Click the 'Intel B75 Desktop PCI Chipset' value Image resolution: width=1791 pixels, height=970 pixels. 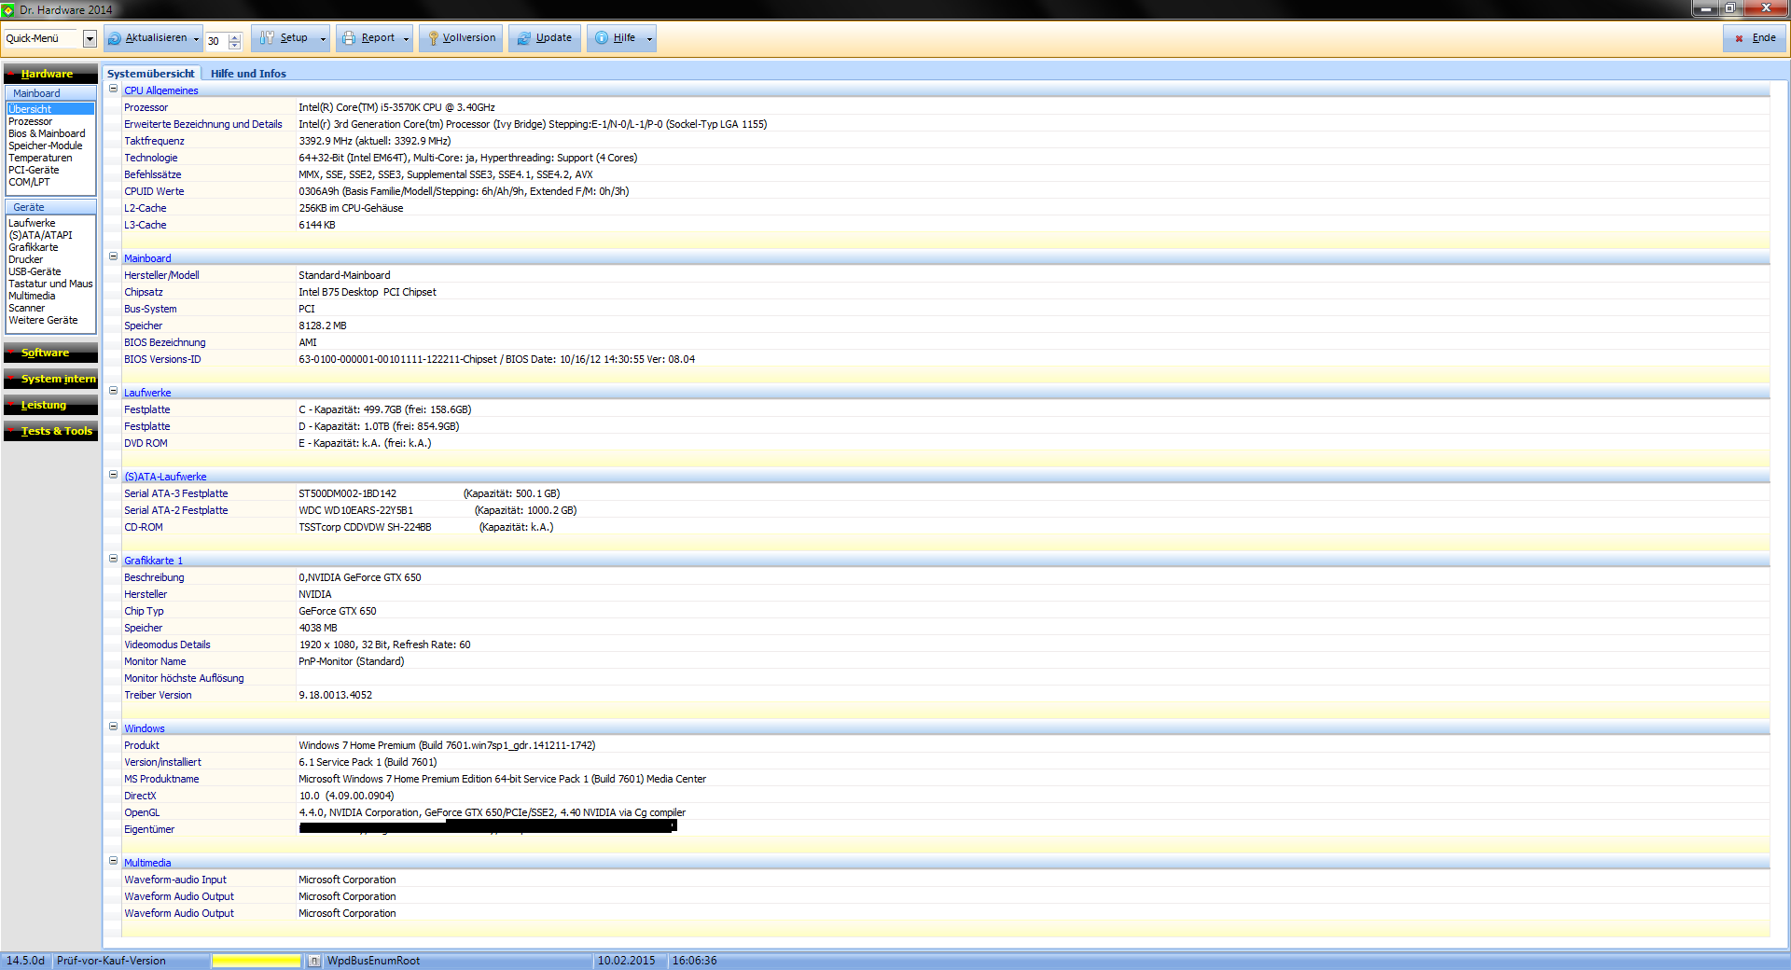pos(368,292)
